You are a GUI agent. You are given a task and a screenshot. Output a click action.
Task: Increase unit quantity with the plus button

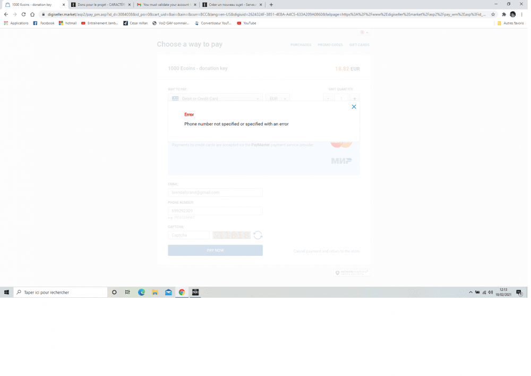click(x=355, y=98)
